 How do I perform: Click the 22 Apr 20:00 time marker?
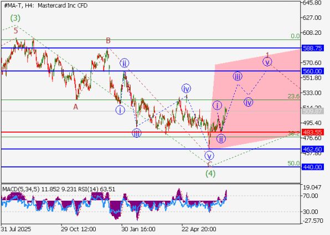coord(199,229)
